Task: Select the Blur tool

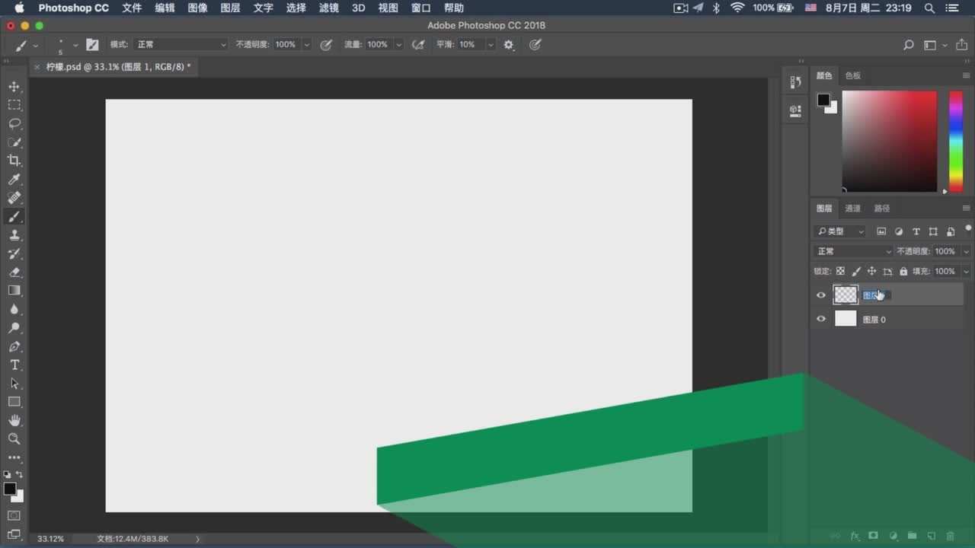Action: (14, 309)
